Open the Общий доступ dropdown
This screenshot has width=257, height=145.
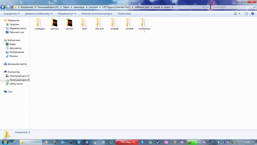[x=67, y=14]
